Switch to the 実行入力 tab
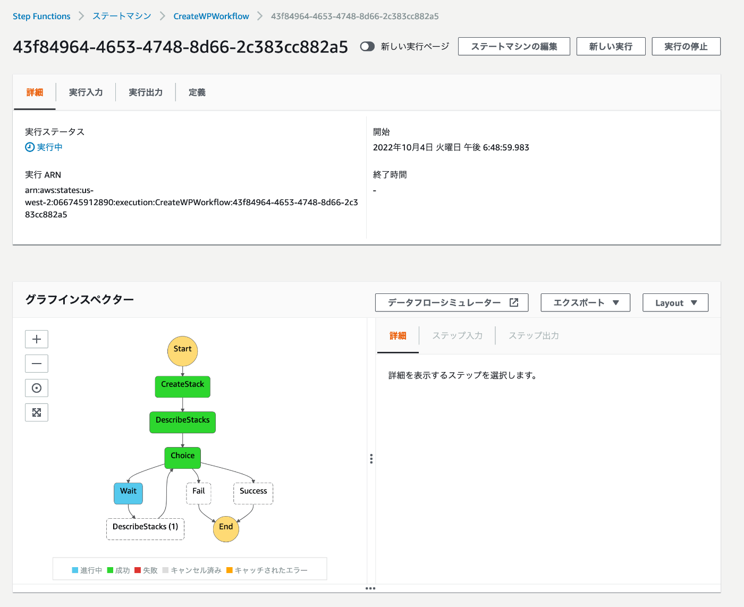 86,92
